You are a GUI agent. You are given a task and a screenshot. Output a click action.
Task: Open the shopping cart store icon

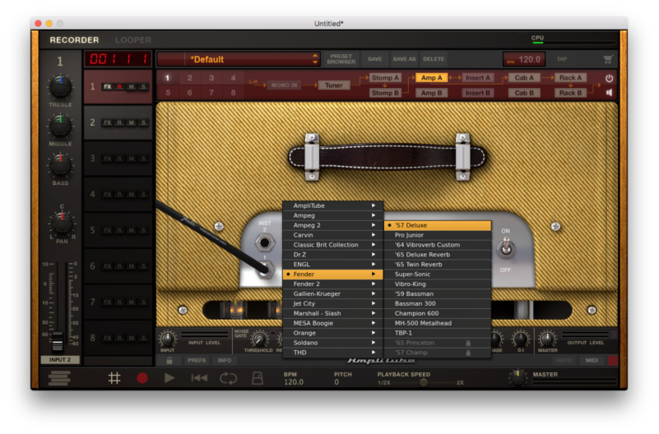tap(608, 59)
